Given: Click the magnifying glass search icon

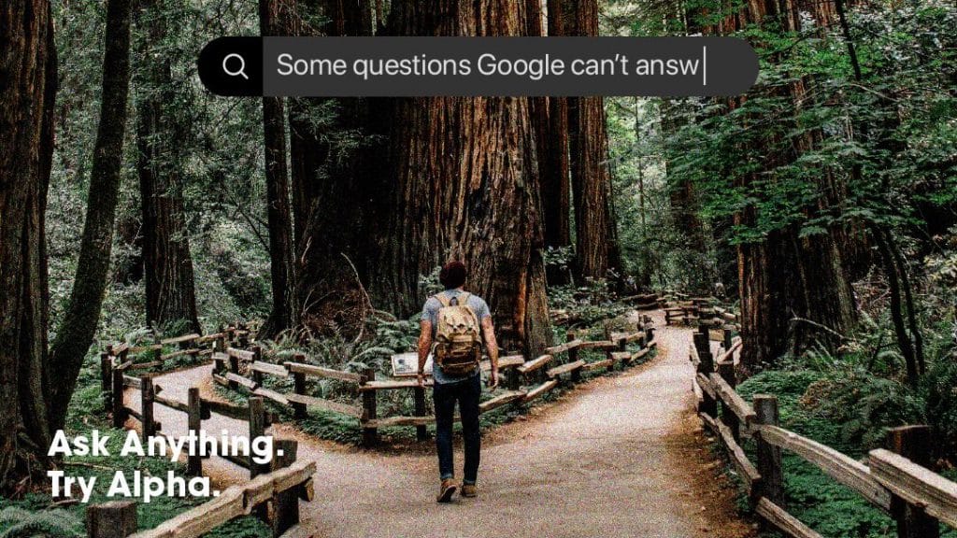Looking at the screenshot, I should 235,66.
